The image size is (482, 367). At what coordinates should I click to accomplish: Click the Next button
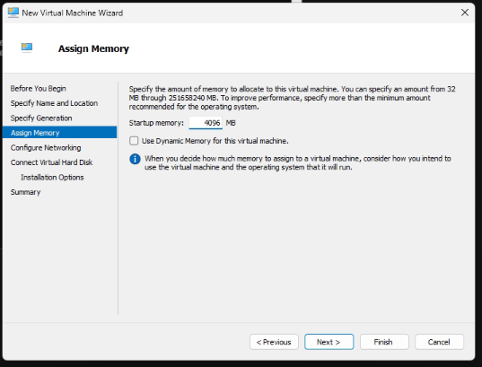pyautogui.click(x=329, y=342)
